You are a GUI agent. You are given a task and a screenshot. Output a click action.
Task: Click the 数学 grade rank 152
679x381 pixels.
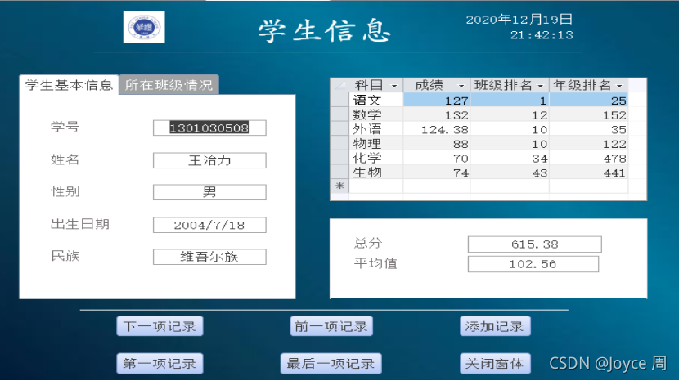pyautogui.click(x=589, y=114)
